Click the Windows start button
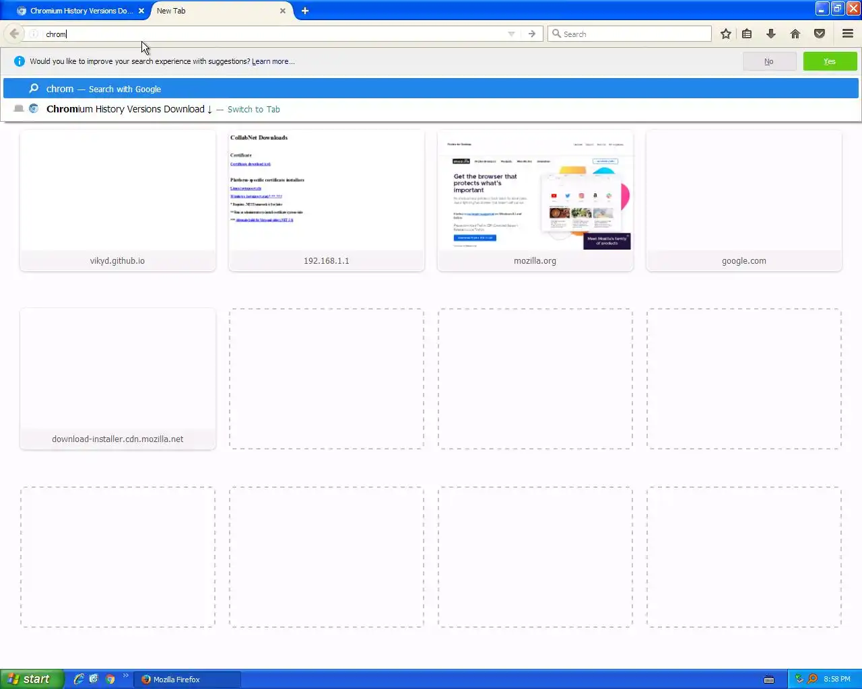Screen dimensions: 862x689 [x=32, y=679]
